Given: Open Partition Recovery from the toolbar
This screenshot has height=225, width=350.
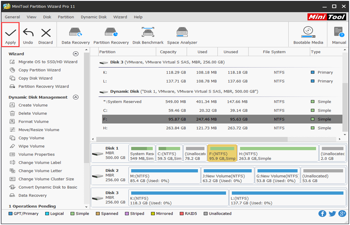Looking at the screenshot, I should (111, 36).
